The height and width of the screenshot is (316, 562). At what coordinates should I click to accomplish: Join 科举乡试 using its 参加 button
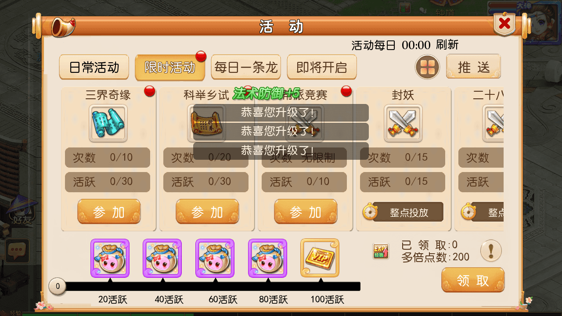(x=208, y=212)
